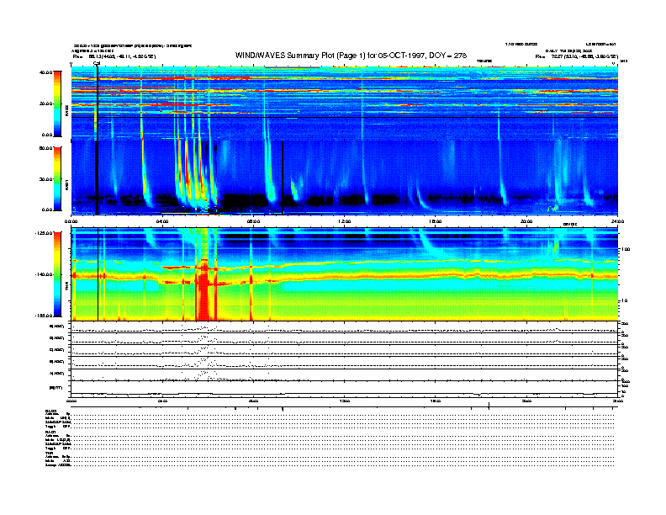Click the -140.00 tick on TNR color scale
Viewport: 666px width, 515px height.
[x=44, y=274]
